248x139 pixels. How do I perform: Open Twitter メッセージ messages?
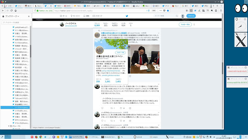(97, 16)
